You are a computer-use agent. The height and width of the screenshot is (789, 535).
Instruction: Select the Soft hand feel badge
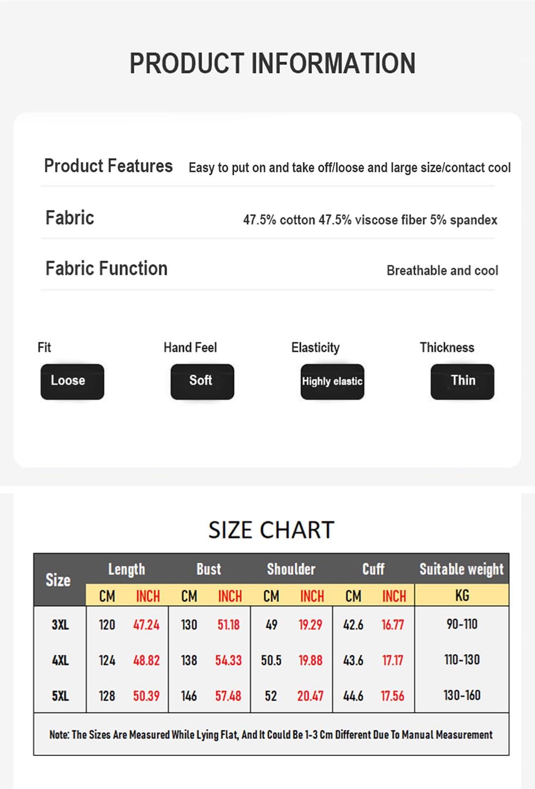(x=202, y=381)
